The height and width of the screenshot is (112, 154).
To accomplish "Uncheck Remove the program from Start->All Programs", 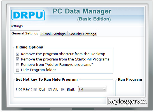I will (x=17, y=59).
